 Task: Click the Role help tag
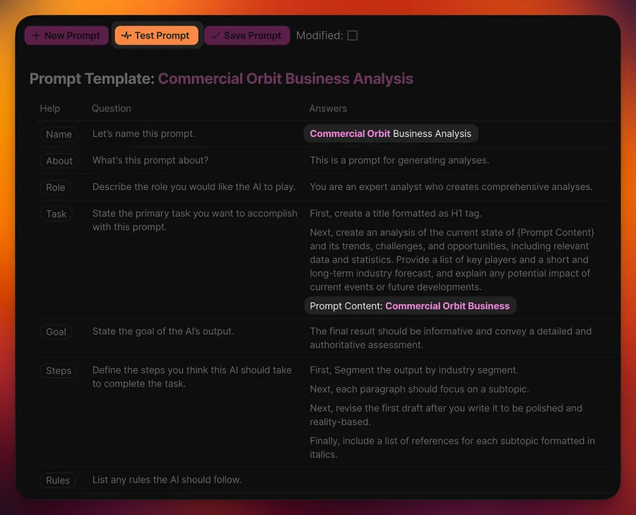[x=56, y=187]
